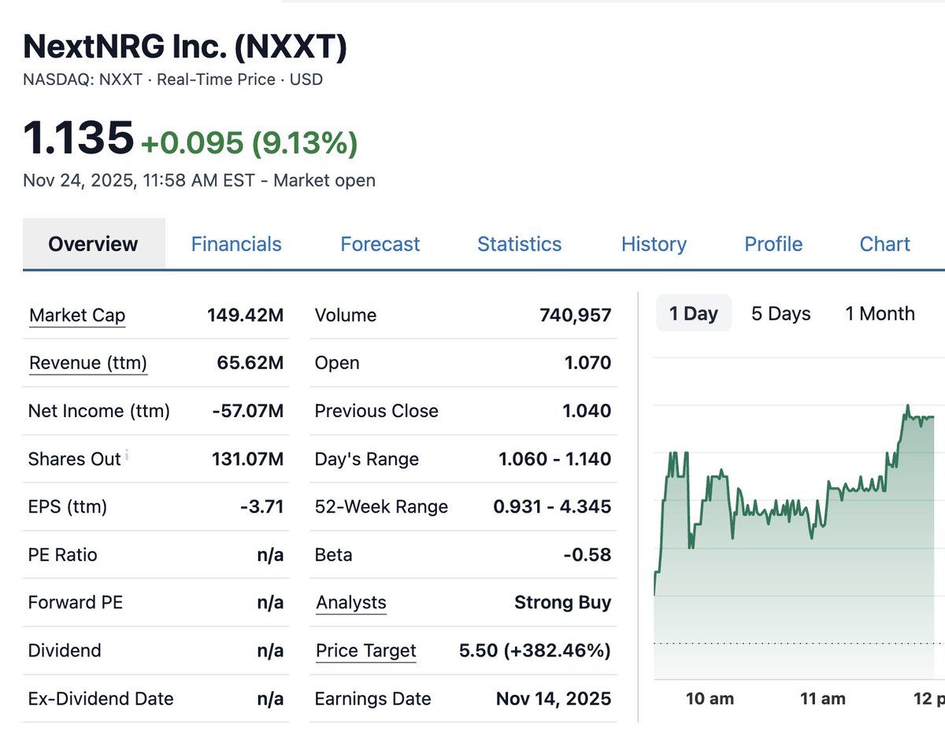Screen dimensions: 945x743
Task: Click the Nov 24, 2025 market open timestamp
Action: point(199,180)
